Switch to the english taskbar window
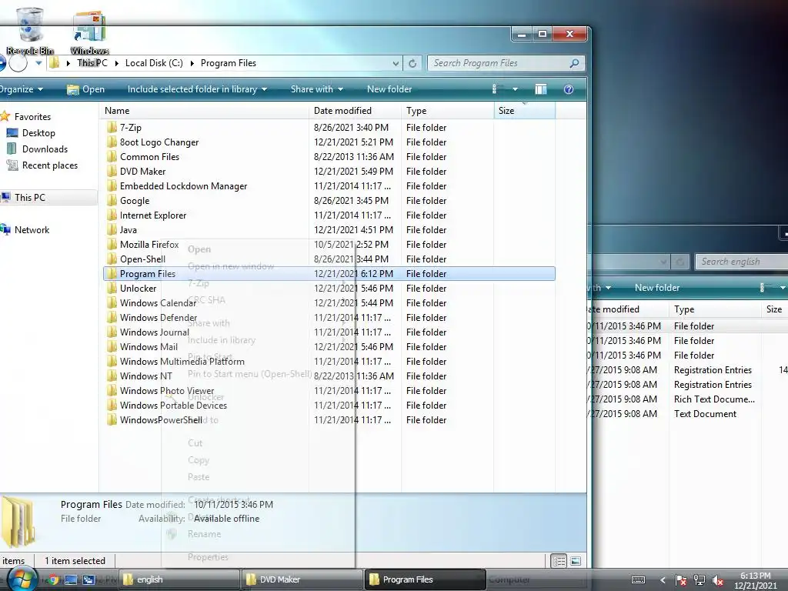Image resolution: width=788 pixels, height=591 pixels. point(179,579)
